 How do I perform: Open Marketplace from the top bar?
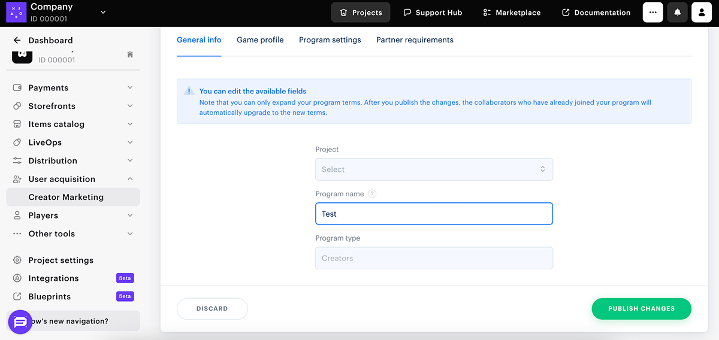coord(512,13)
